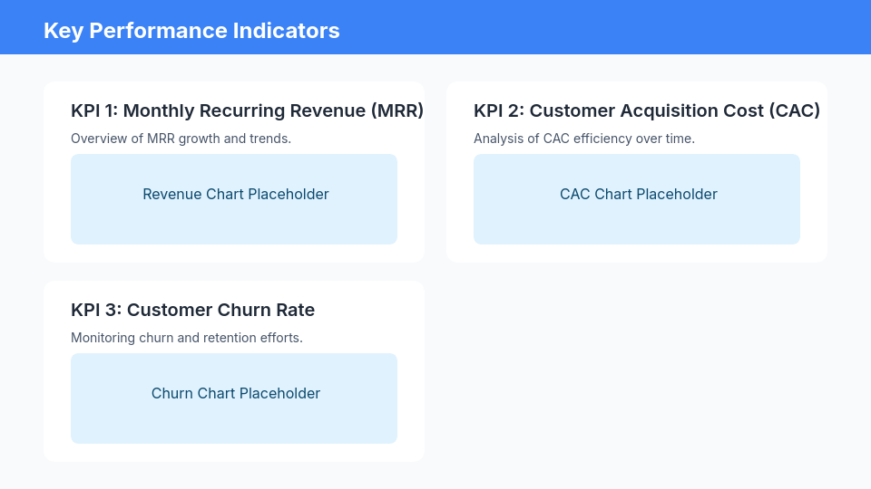Click the "(CAC)" abbreviation in the heading
The width and height of the screenshot is (871, 489).
click(x=795, y=111)
